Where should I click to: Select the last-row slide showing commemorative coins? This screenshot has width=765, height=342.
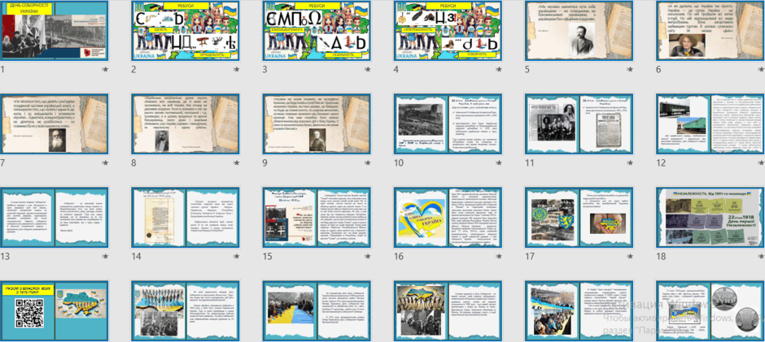coord(710,311)
